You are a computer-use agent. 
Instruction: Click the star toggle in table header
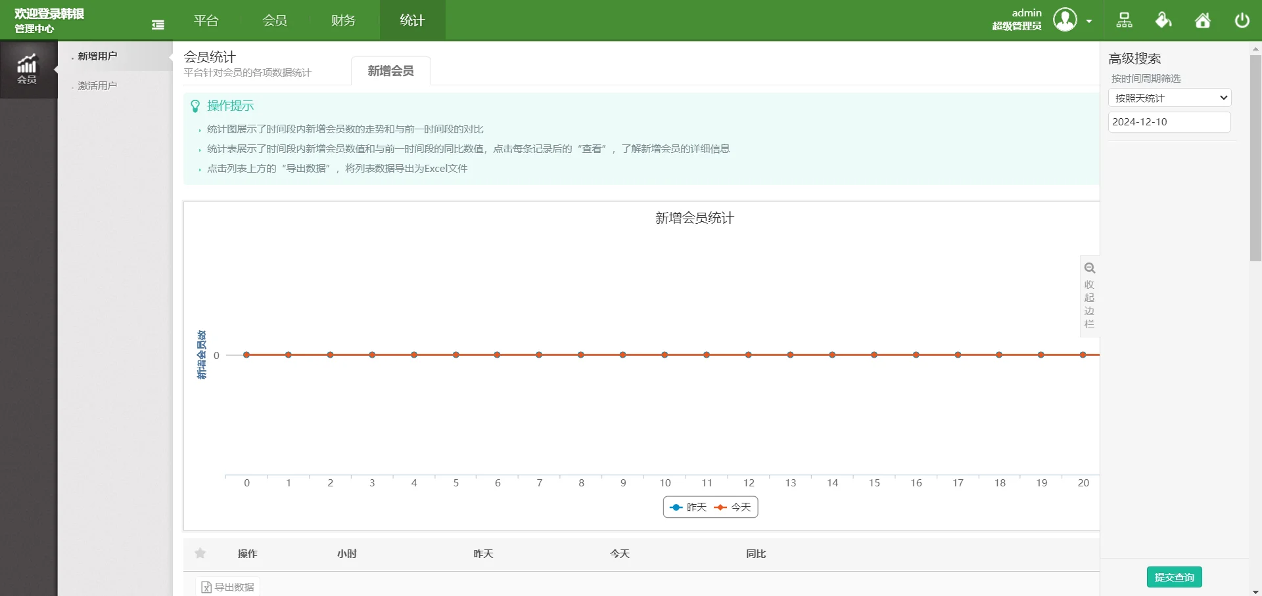pyautogui.click(x=200, y=553)
